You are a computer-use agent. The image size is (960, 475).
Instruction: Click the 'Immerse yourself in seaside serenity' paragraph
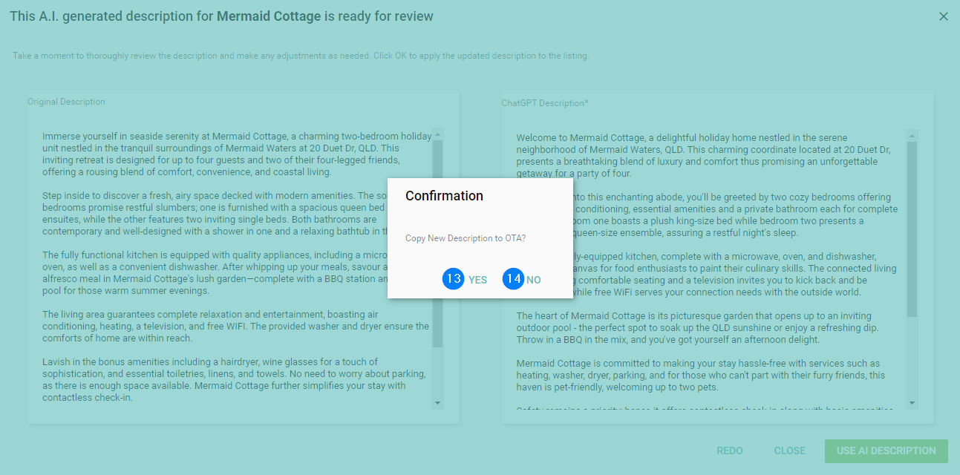[x=223, y=154]
